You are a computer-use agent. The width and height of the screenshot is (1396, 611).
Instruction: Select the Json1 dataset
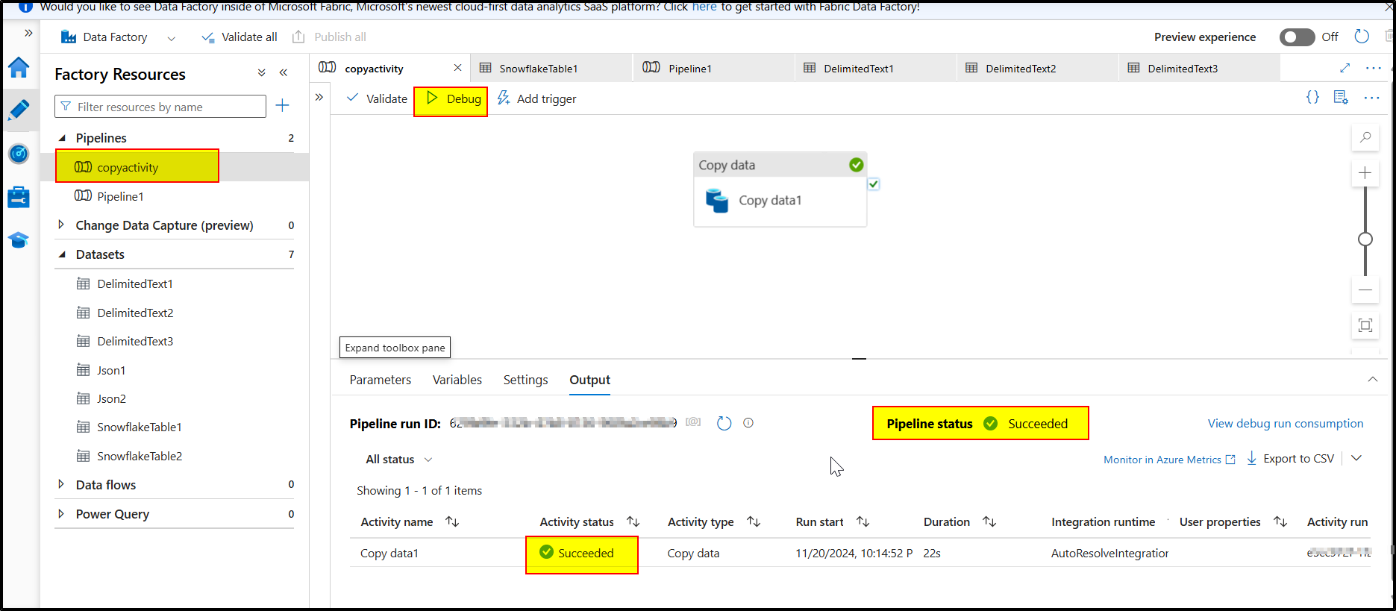click(x=111, y=370)
